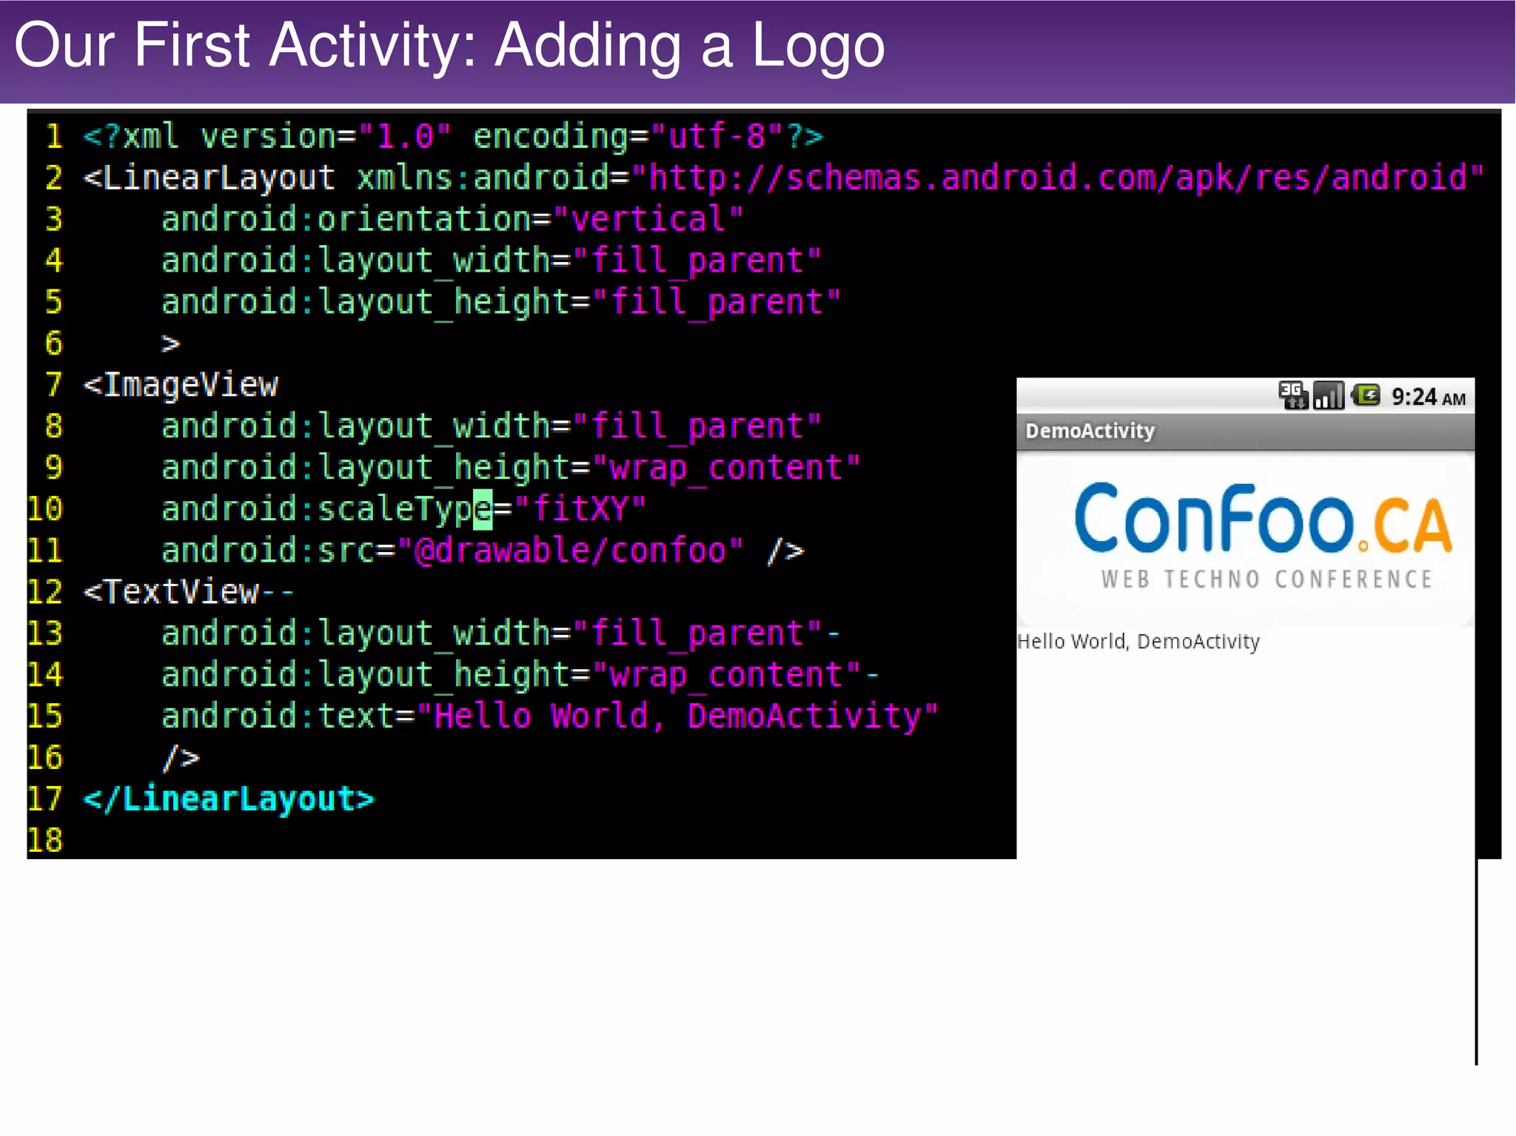Click android:text attribute on line 15

pos(550,716)
